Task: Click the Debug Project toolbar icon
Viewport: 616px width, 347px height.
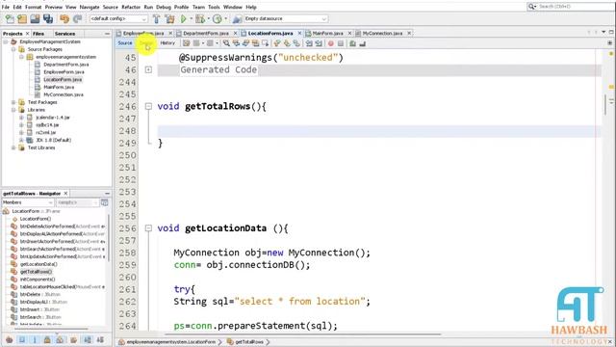Action: [200, 19]
